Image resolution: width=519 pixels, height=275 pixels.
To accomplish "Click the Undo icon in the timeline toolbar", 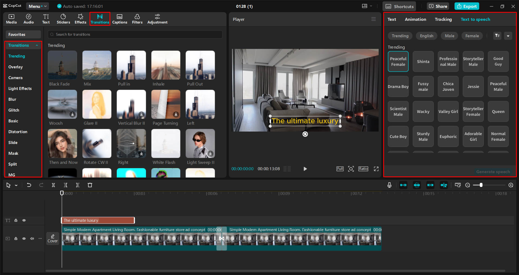I will (x=29, y=185).
